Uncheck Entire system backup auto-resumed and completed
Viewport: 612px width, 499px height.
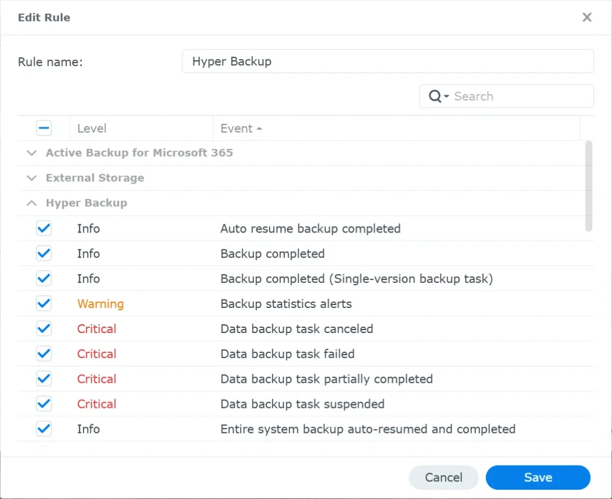44,429
